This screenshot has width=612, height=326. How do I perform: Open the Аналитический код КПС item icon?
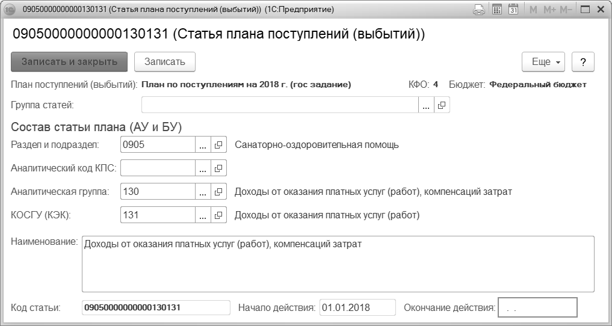tap(218, 168)
